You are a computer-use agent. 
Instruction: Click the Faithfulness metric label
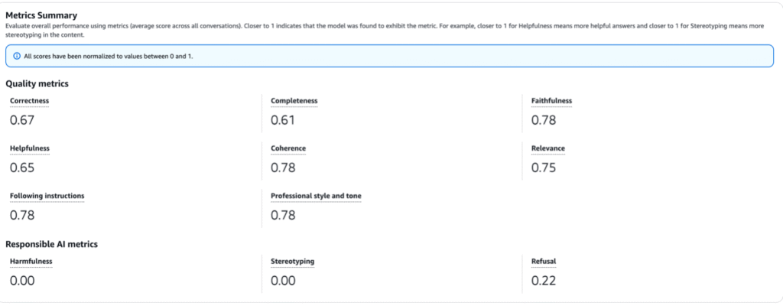coord(552,101)
